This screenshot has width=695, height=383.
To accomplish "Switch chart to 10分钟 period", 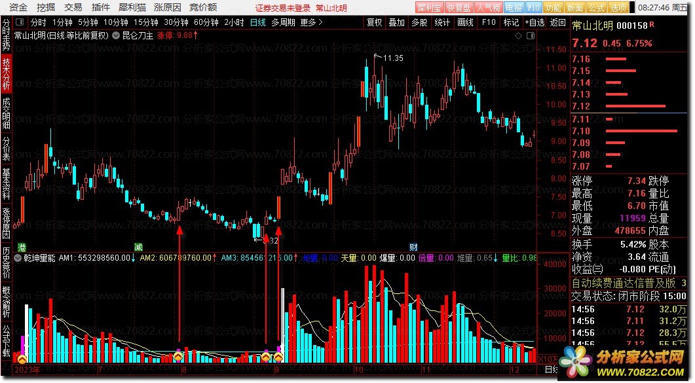I will pos(116,22).
